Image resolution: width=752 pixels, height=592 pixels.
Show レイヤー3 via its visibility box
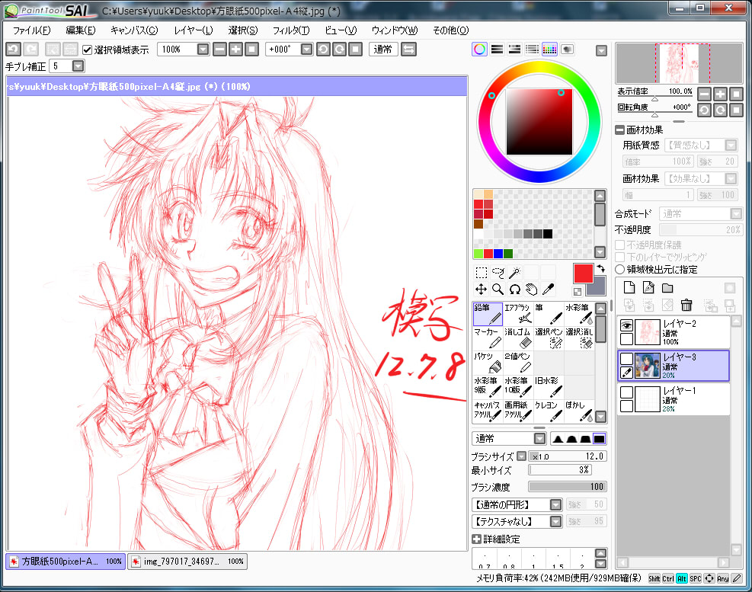click(626, 359)
